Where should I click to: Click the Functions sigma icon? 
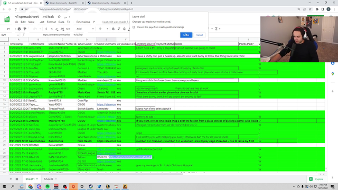(x=216, y=28)
